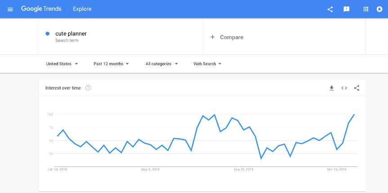Open the Web Search type dropdown
The width and height of the screenshot is (388, 193).
coord(207,64)
